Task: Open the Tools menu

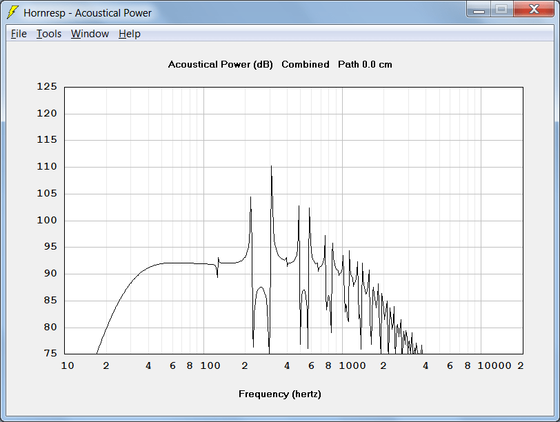Action: coord(49,34)
